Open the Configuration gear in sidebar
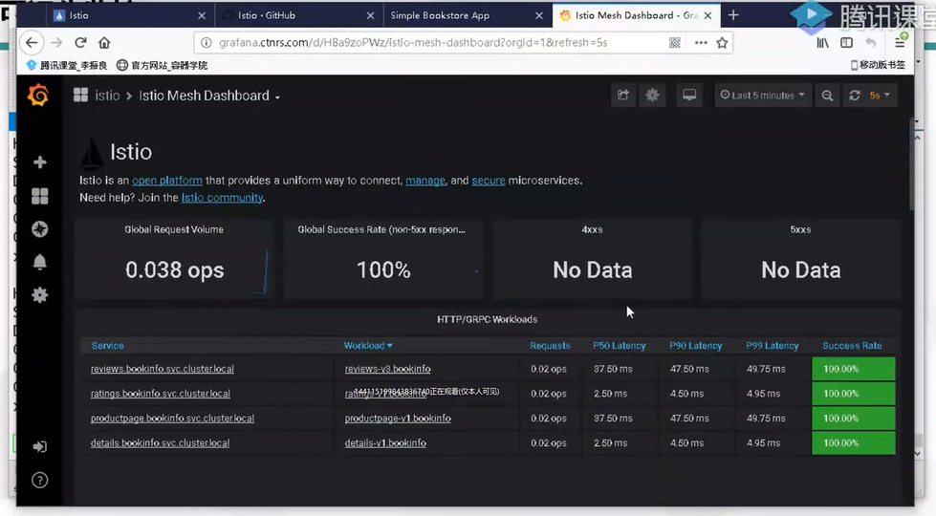Image resolution: width=936 pixels, height=516 pixels. 40,294
